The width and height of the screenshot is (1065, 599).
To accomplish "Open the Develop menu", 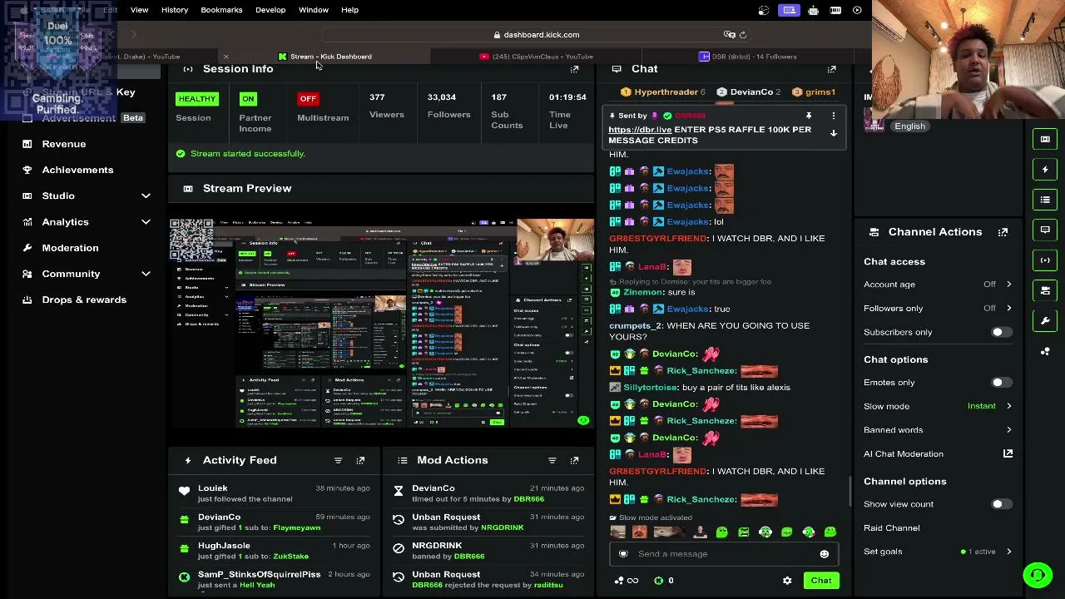I will pos(270,10).
